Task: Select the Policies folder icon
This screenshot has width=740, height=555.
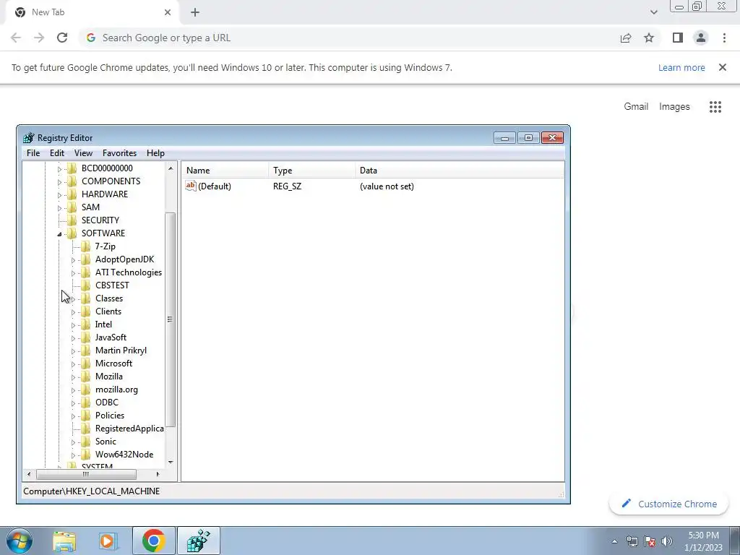Action: pyautogui.click(x=85, y=416)
